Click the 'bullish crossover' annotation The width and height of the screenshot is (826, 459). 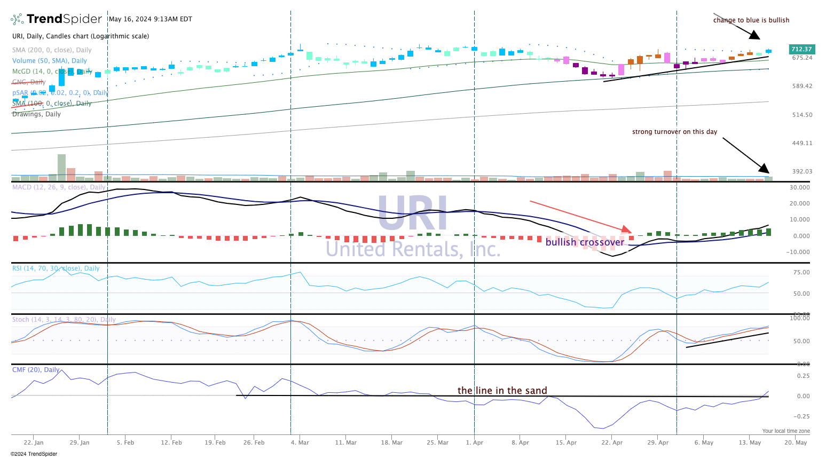585,242
